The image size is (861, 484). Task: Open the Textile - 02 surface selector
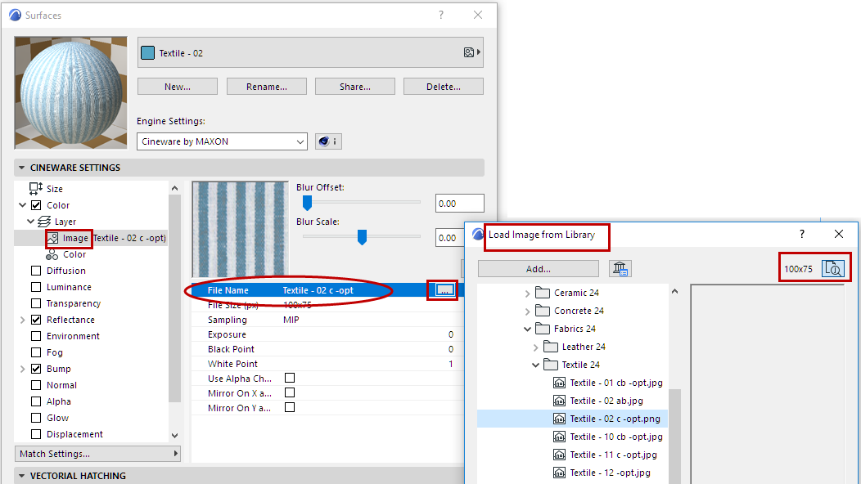[x=310, y=52]
